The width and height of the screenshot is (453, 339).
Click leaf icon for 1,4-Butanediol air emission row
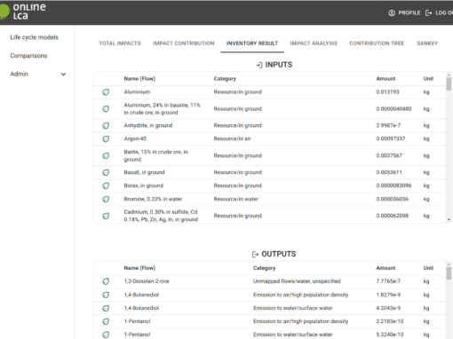106,295
